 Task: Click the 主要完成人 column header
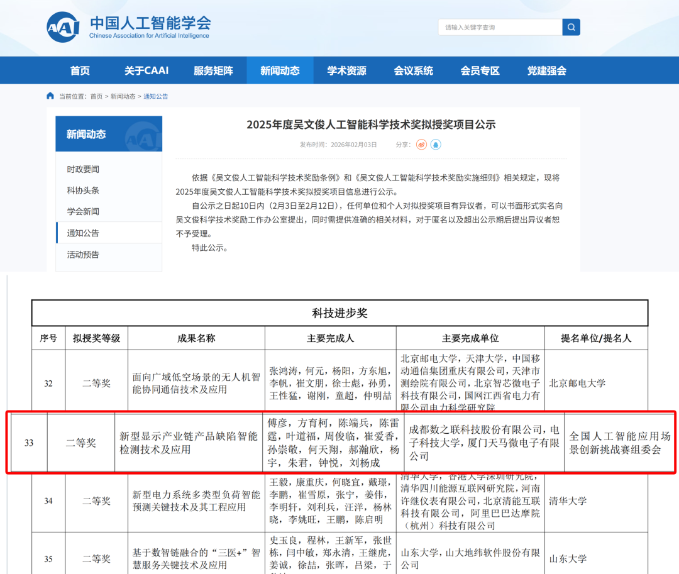pos(331,338)
